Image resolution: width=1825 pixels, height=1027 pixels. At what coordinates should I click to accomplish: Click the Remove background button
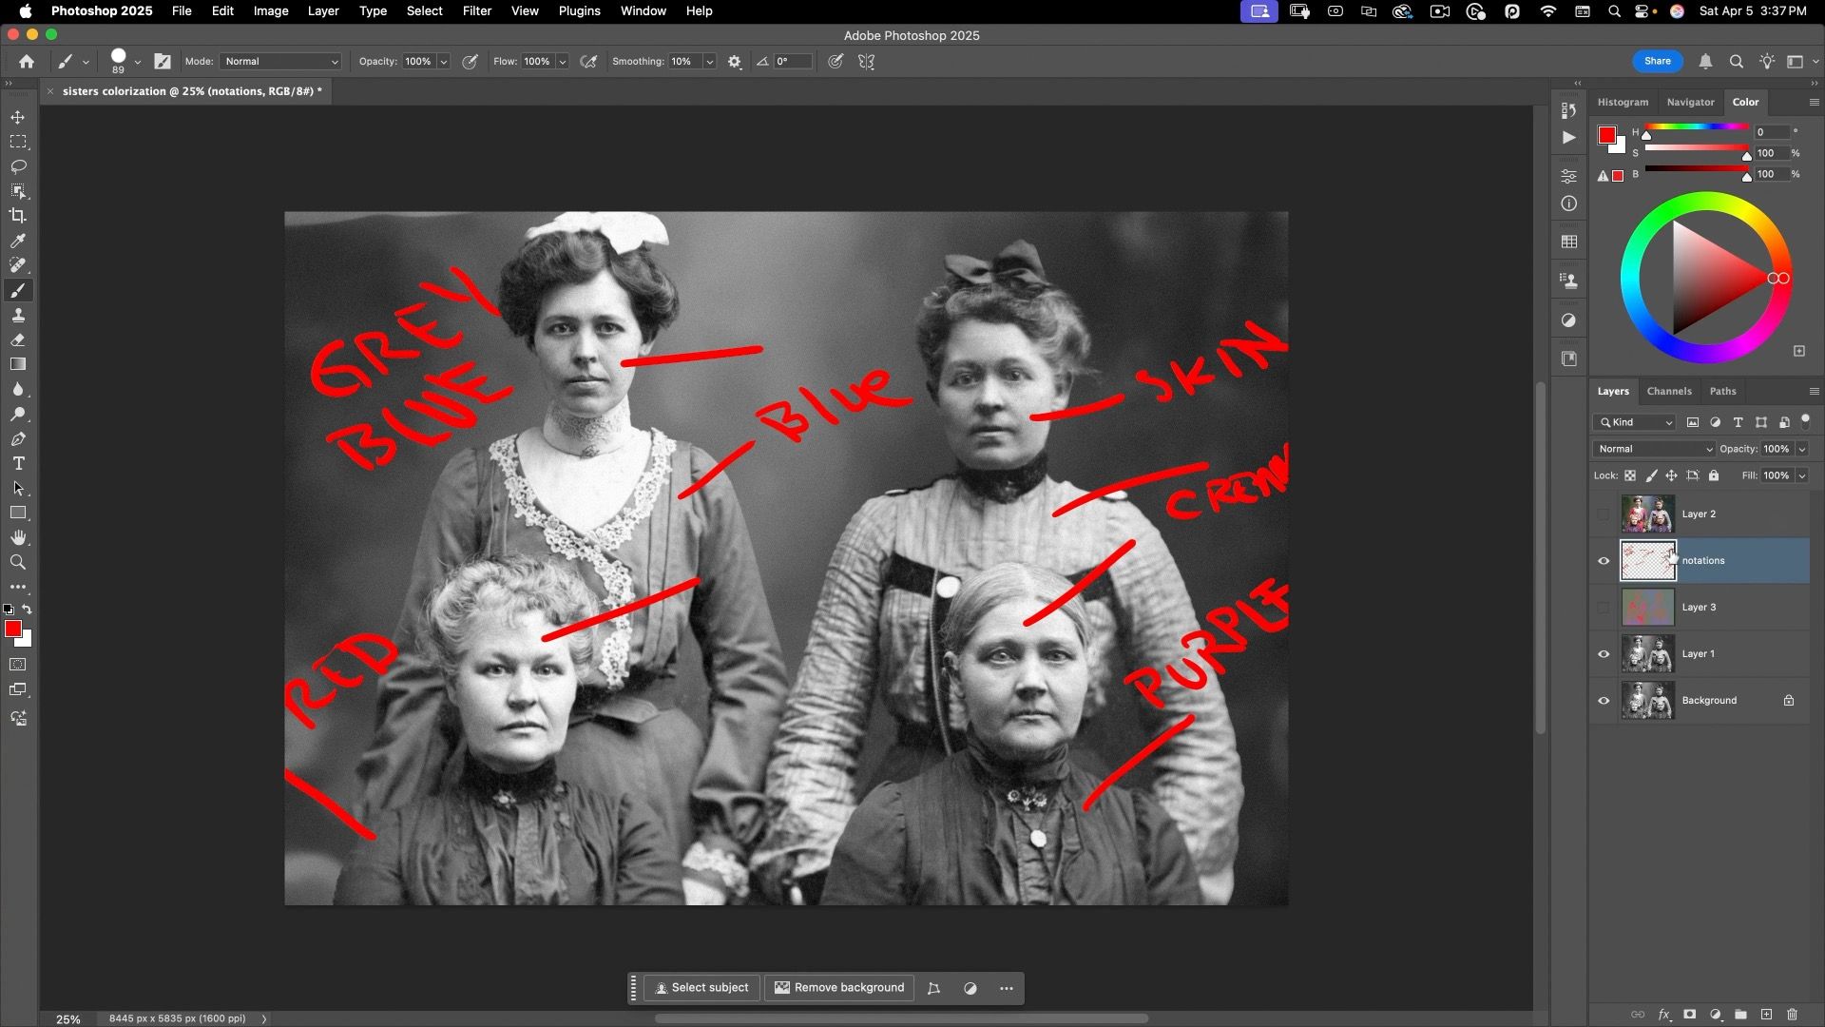[x=839, y=988]
